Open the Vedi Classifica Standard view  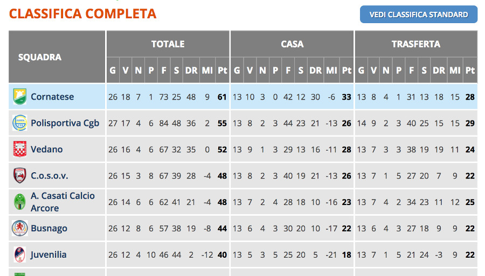(419, 15)
